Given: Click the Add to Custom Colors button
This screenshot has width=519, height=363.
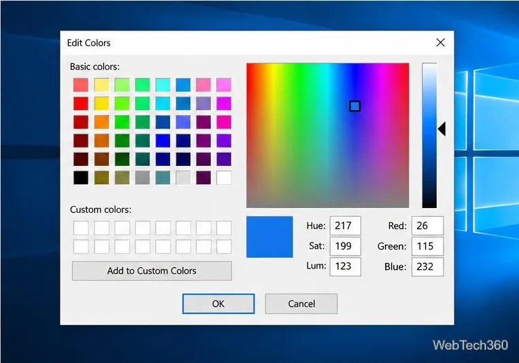Looking at the screenshot, I should coord(152,271).
